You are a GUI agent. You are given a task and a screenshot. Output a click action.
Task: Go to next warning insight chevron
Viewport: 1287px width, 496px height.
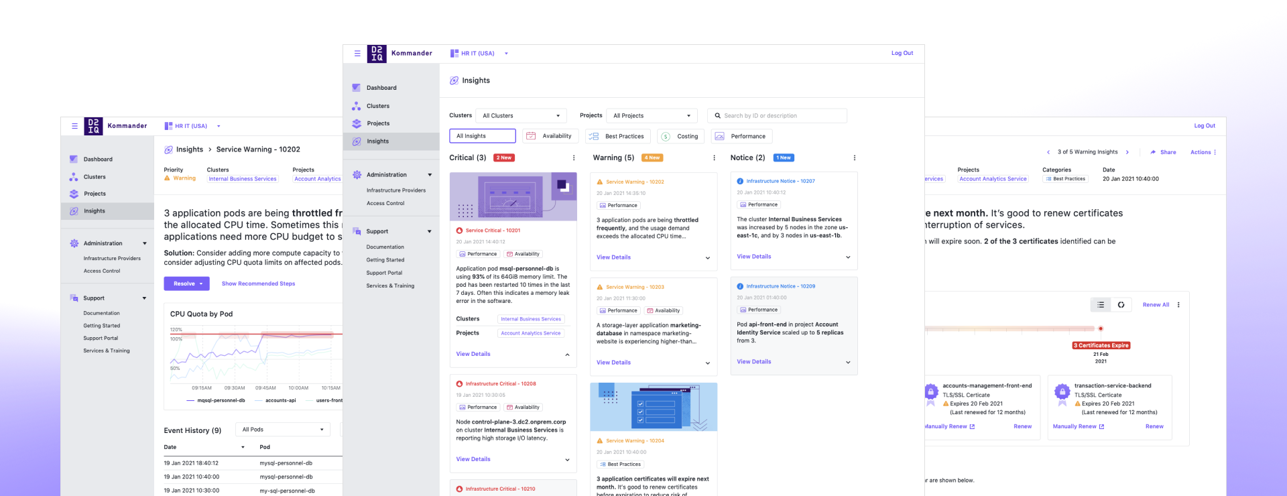tap(1127, 152)
